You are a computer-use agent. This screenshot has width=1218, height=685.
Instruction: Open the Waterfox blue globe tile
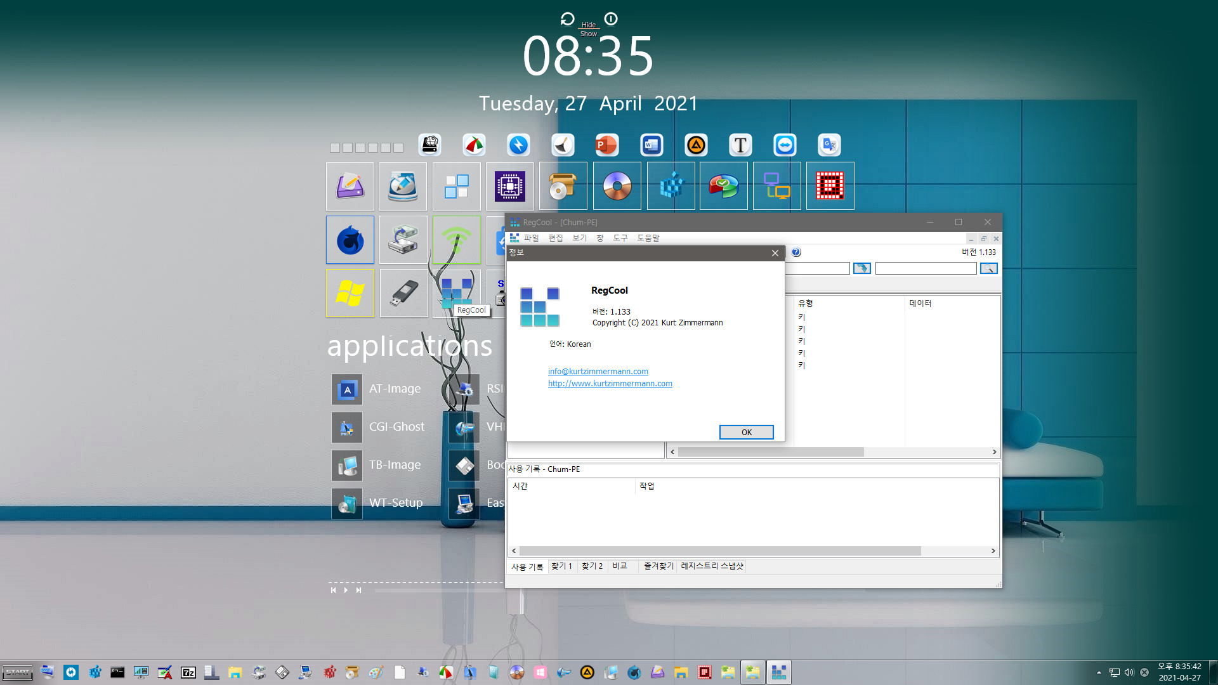point(350,240)
